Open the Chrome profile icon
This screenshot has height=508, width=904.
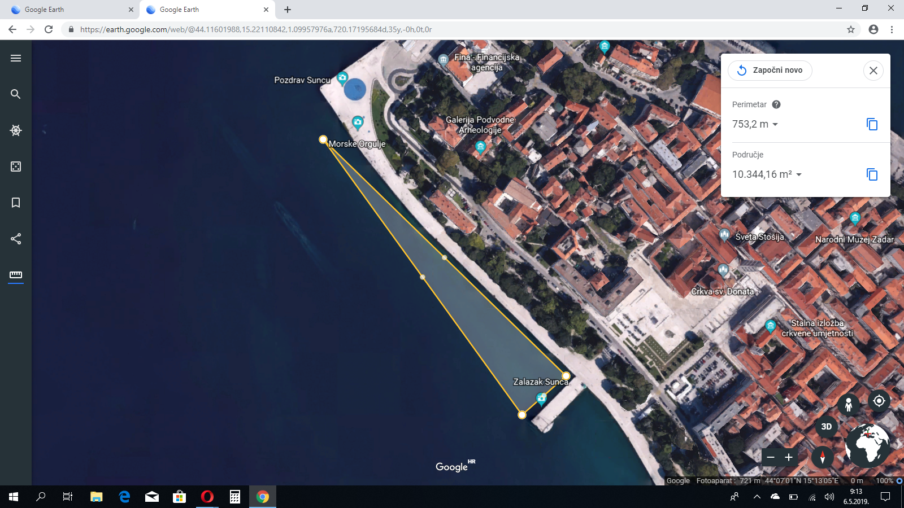click(x=873, y=29)
